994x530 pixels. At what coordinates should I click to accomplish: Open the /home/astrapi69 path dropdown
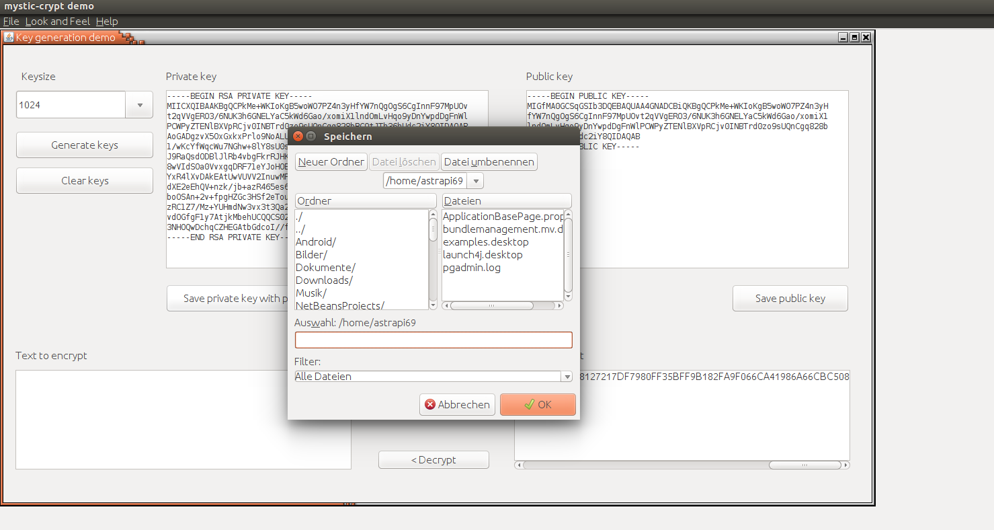tap(475, 180)
